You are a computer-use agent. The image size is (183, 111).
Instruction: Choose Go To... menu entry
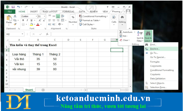[x=161, y=53]
